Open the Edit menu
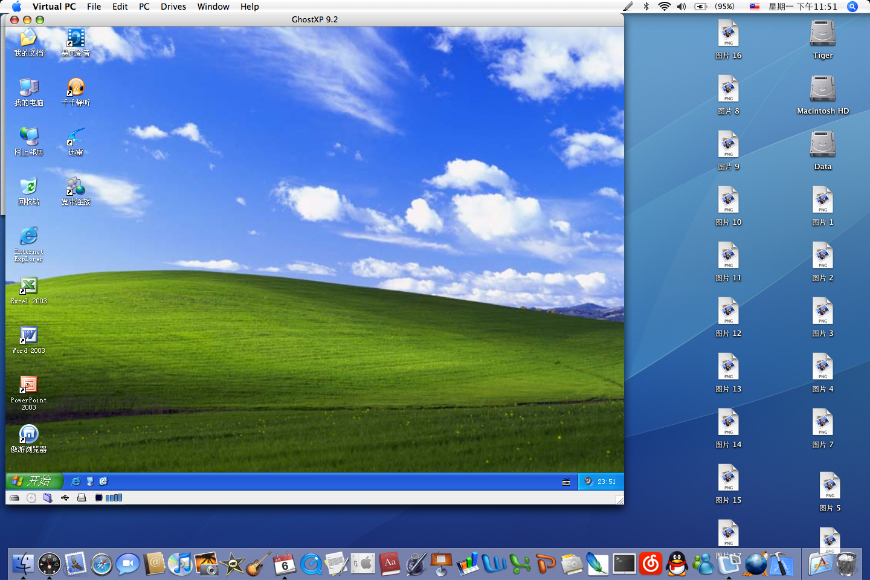 (120, 7)
